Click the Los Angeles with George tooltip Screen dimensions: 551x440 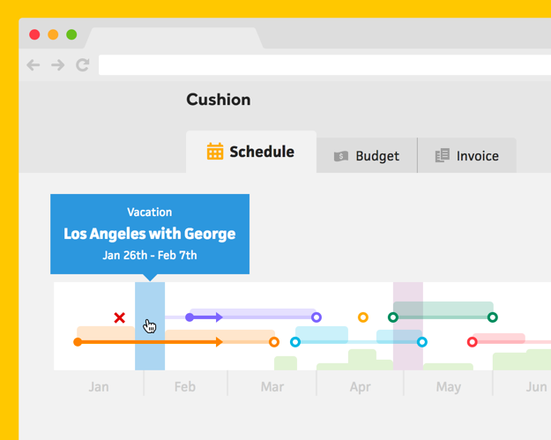tap(150, 234)
